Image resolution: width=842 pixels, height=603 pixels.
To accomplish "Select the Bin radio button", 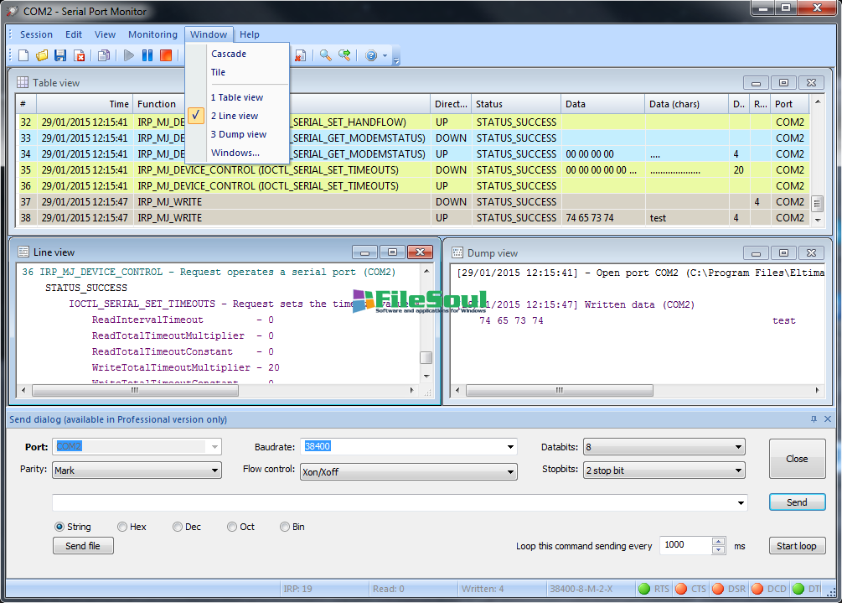I will (286, 527).
